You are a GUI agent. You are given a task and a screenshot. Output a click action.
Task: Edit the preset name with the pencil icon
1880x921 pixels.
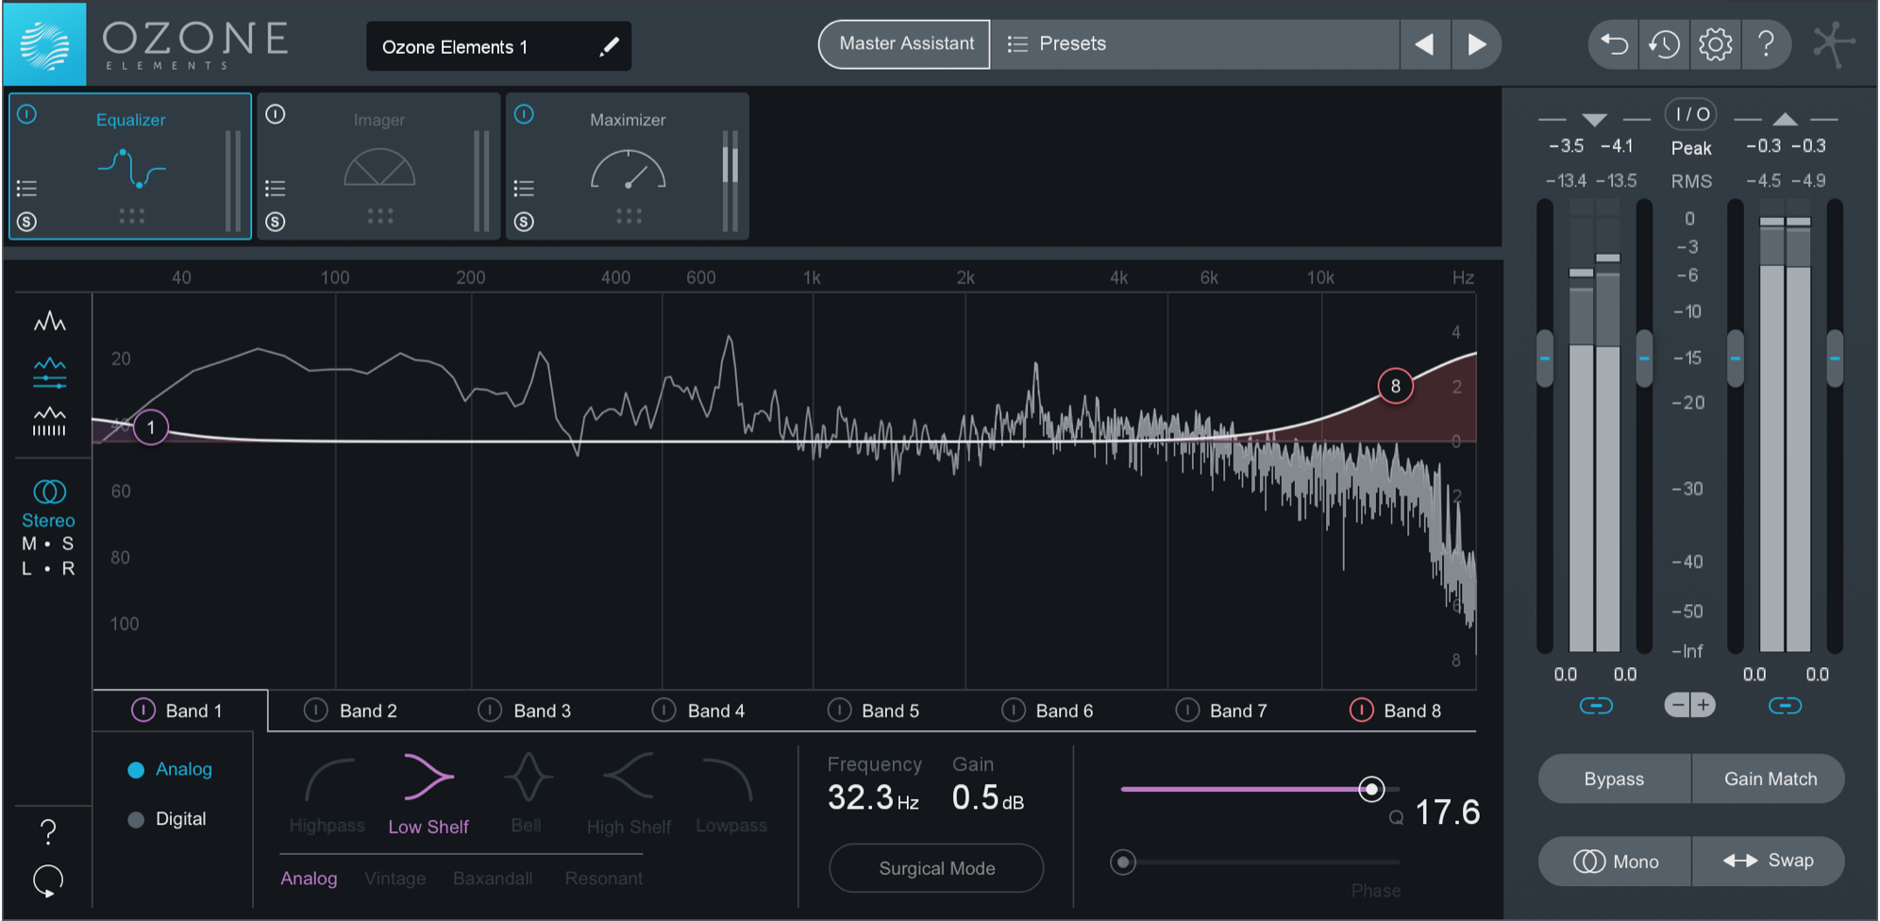pos(609,46)
